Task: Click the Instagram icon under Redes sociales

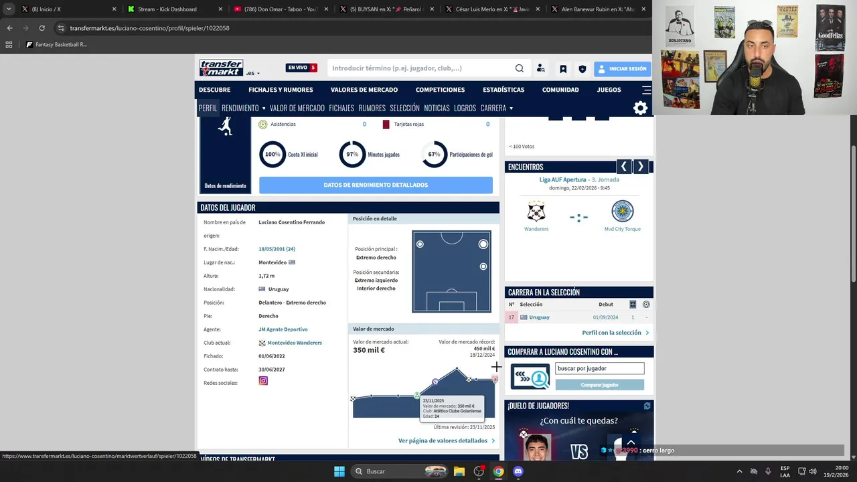Action: pyautogui.click(x=263, y=381)
